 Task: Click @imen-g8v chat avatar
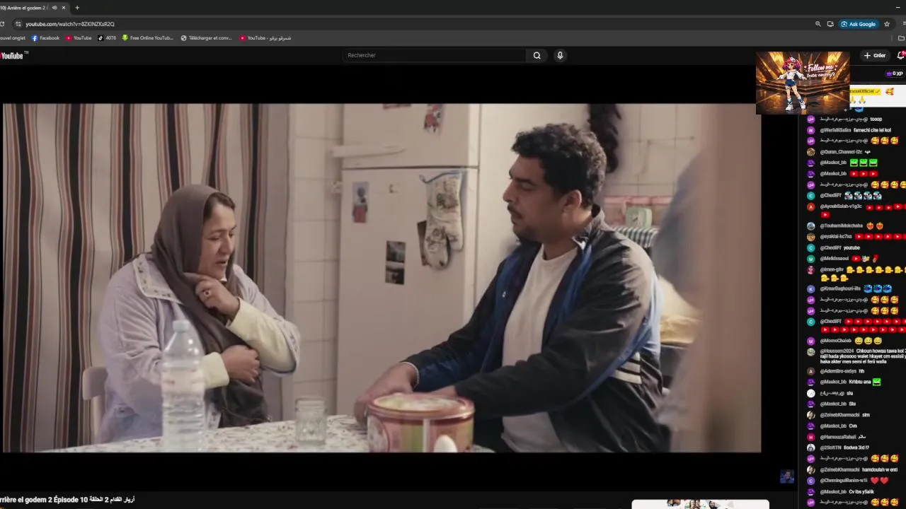[x=811, y=270]
